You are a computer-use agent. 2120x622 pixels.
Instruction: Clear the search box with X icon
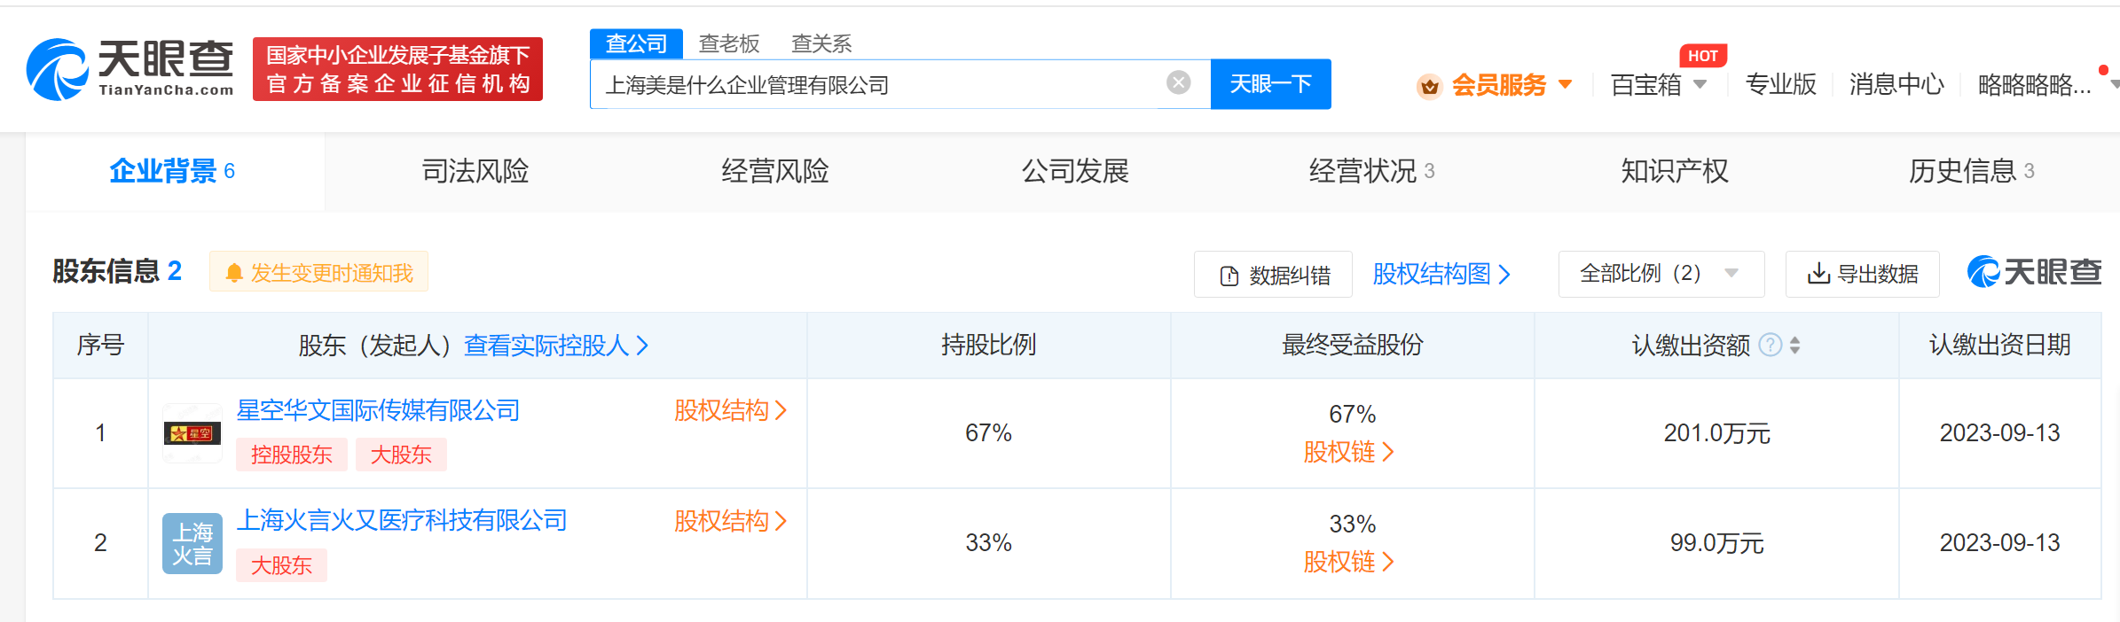point(1178,83)
